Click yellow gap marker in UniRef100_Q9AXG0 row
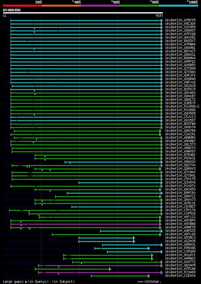This screenshot has height=284, width=201. [x=70, y=163]
